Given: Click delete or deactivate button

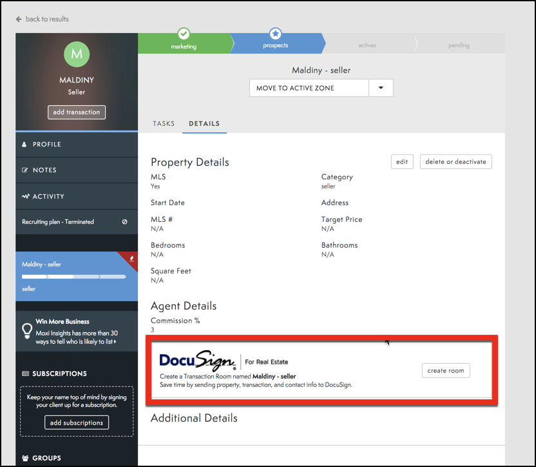Looking at the screenshot, I should point(455,162).
